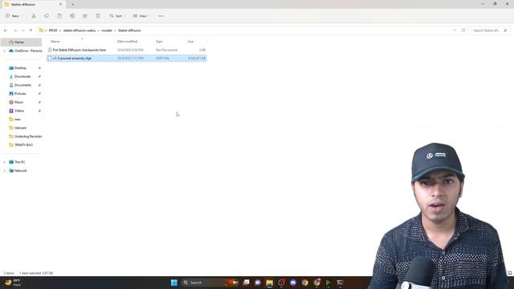
Task: Open the See more three-dots menu
Action: pyautogui.click(x=161, y=16)
